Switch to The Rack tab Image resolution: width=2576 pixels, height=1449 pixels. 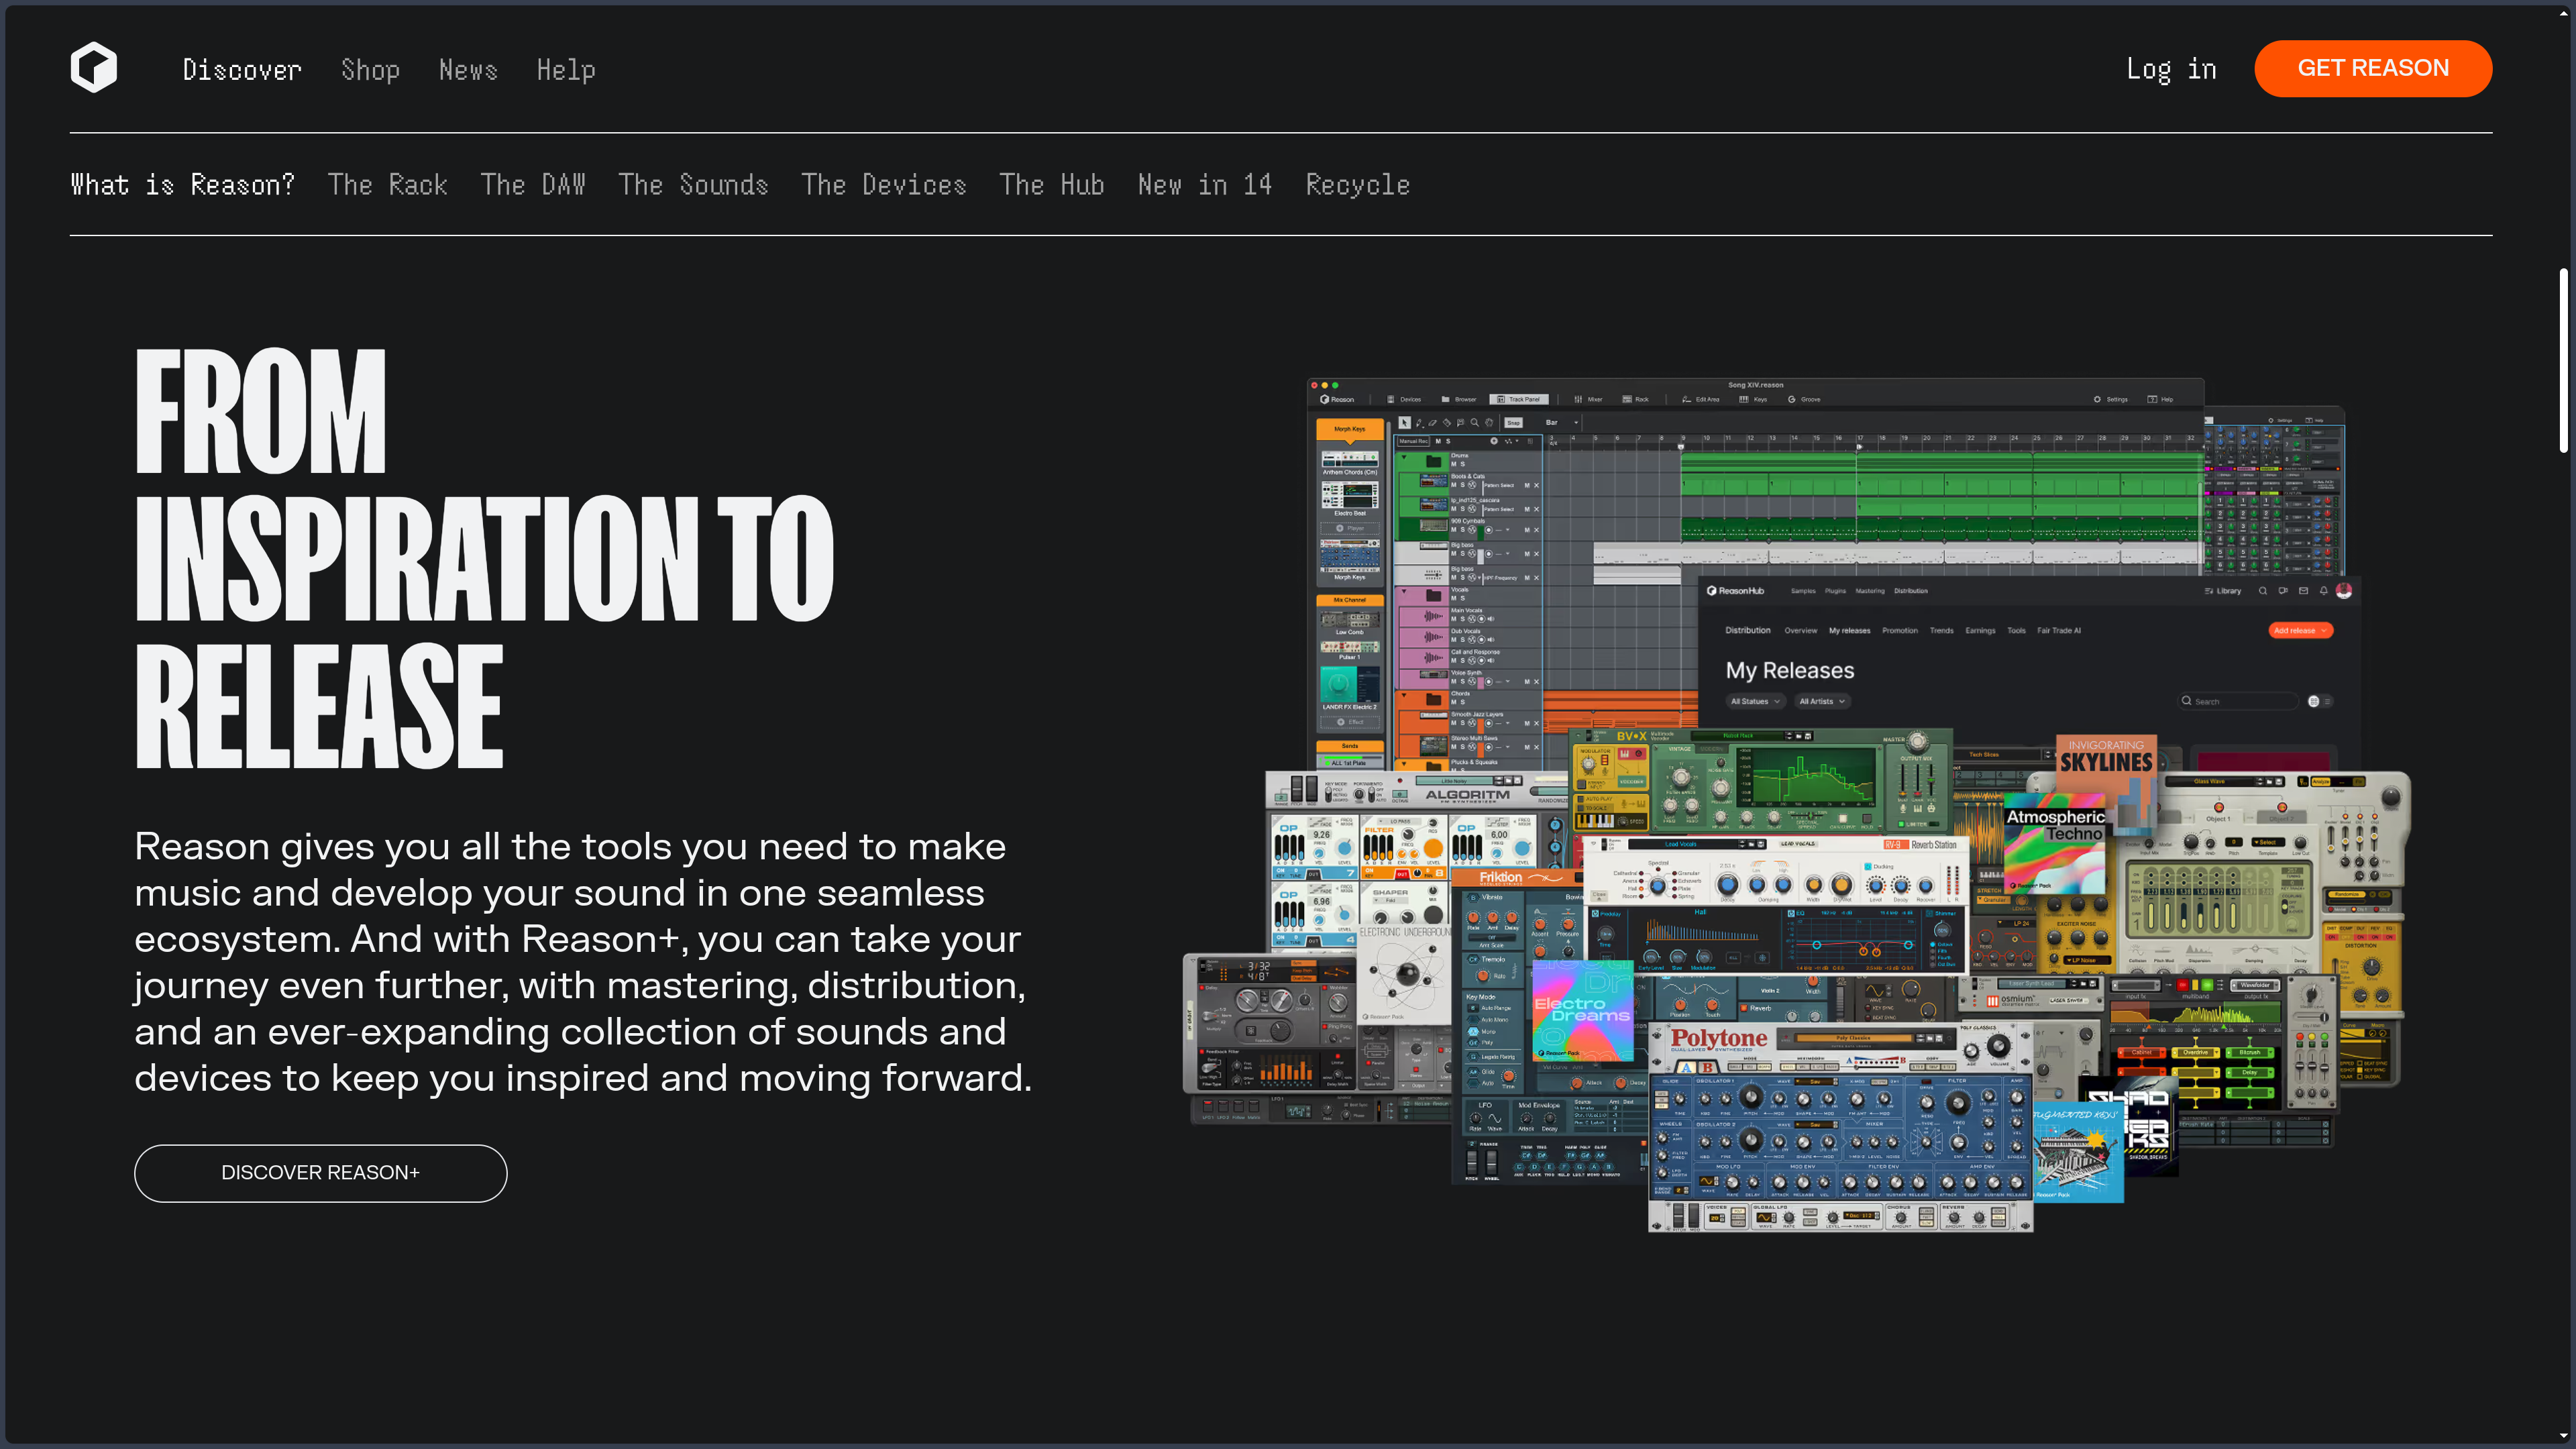pyautogui.click(x=388, y=185)
